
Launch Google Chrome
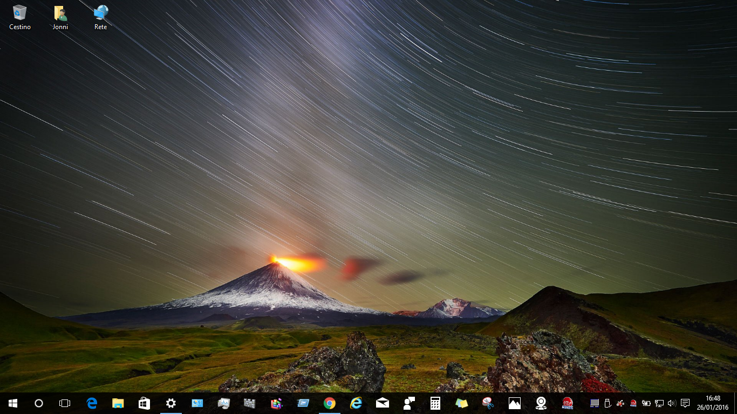(329, 403)
